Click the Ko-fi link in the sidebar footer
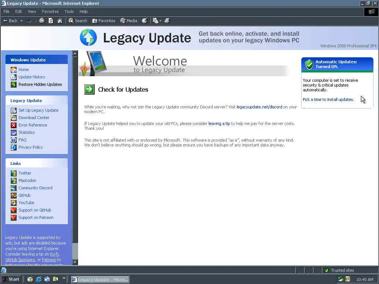Image resolution: width=379 pixels, height=284 pixels. pos(54,254)
